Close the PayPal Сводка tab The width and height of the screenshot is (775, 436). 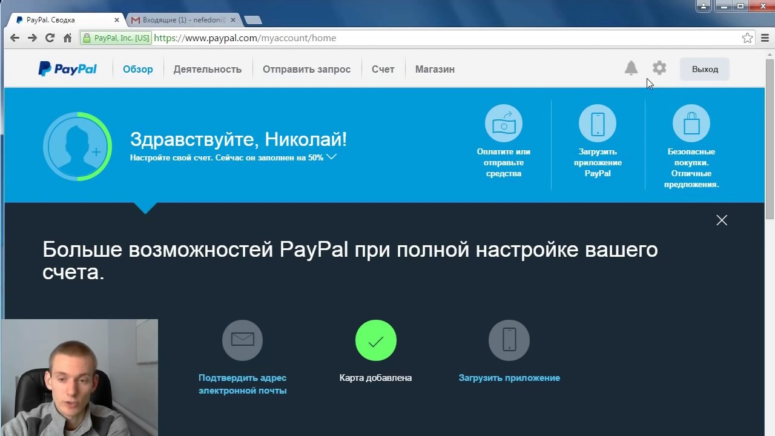click(x=117, y=20)
